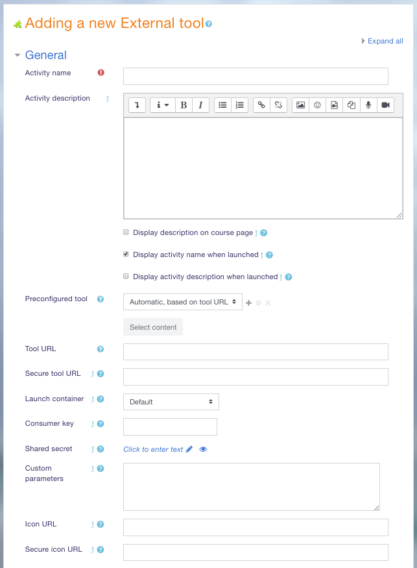Apply bold formatting in the description editor
This screenshot has height=568, width=417.
(184, 105)
